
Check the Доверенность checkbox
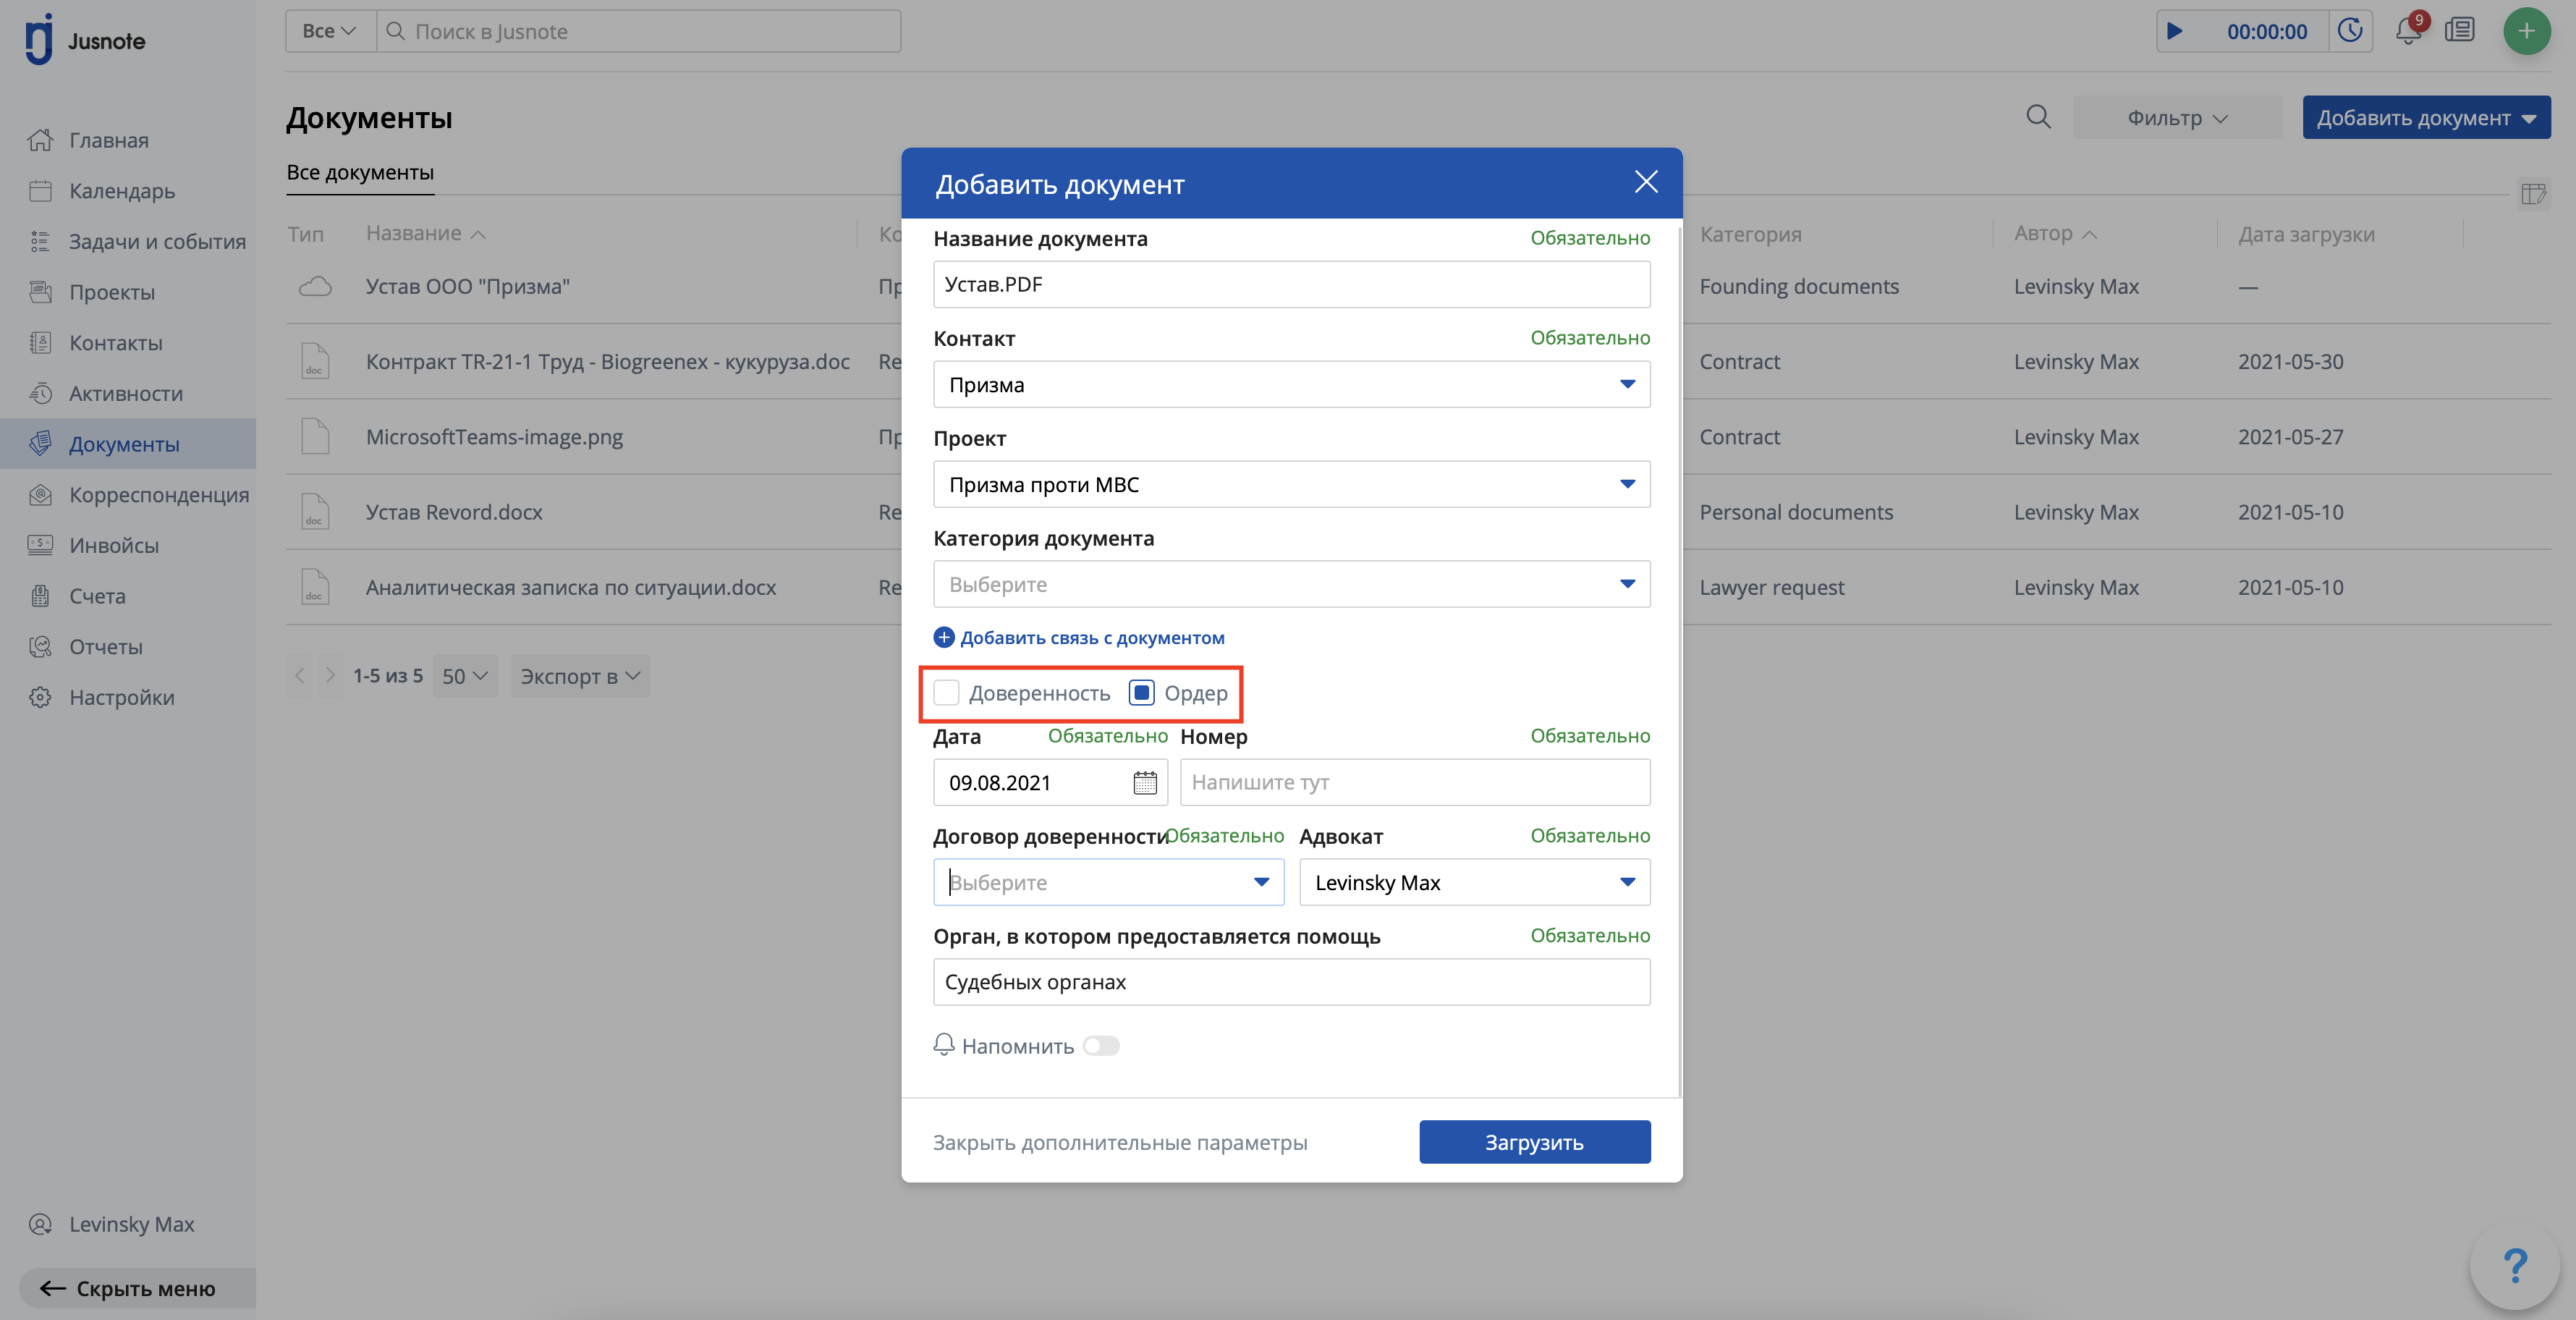point(946,693)
